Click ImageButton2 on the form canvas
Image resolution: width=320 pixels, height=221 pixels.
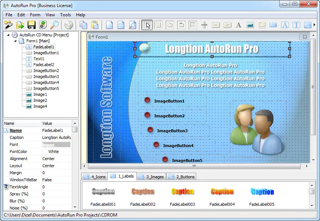[172, 116]
